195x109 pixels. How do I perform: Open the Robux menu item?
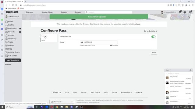coord(78,12)
